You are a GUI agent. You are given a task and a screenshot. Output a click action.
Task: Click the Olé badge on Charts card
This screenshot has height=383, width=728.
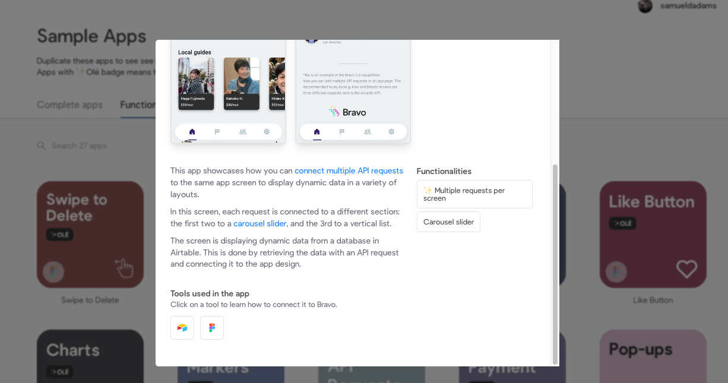pos(60,372)
